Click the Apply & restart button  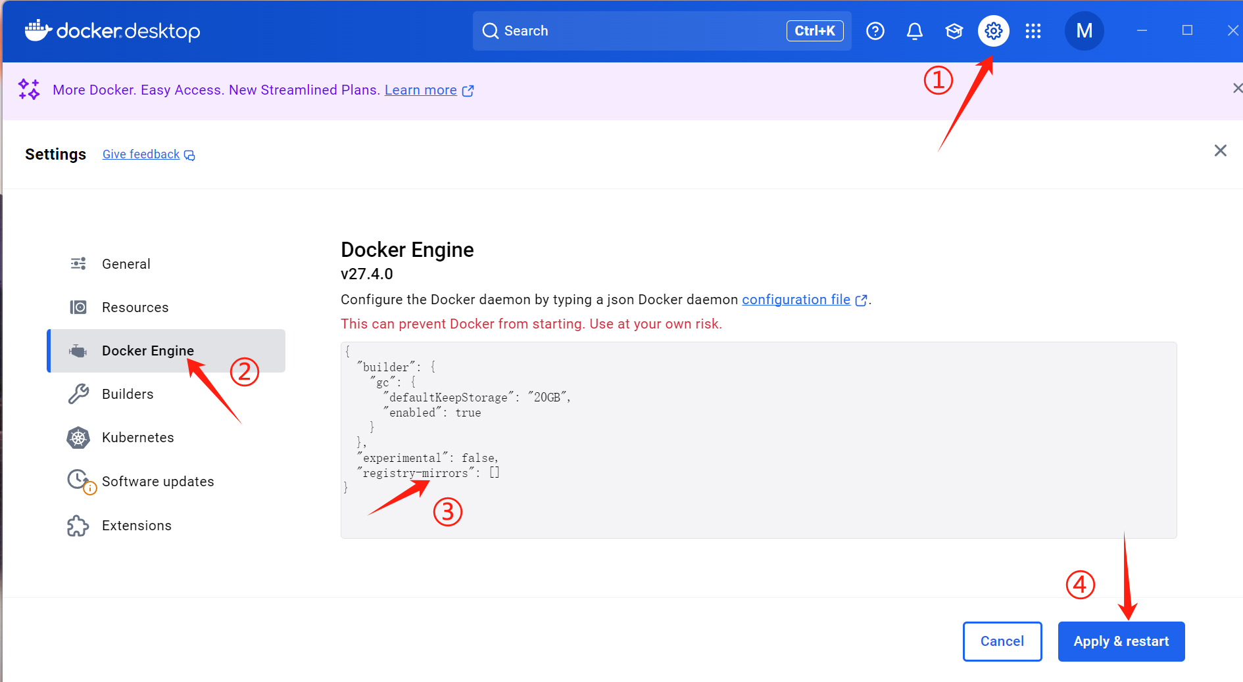1121,641
